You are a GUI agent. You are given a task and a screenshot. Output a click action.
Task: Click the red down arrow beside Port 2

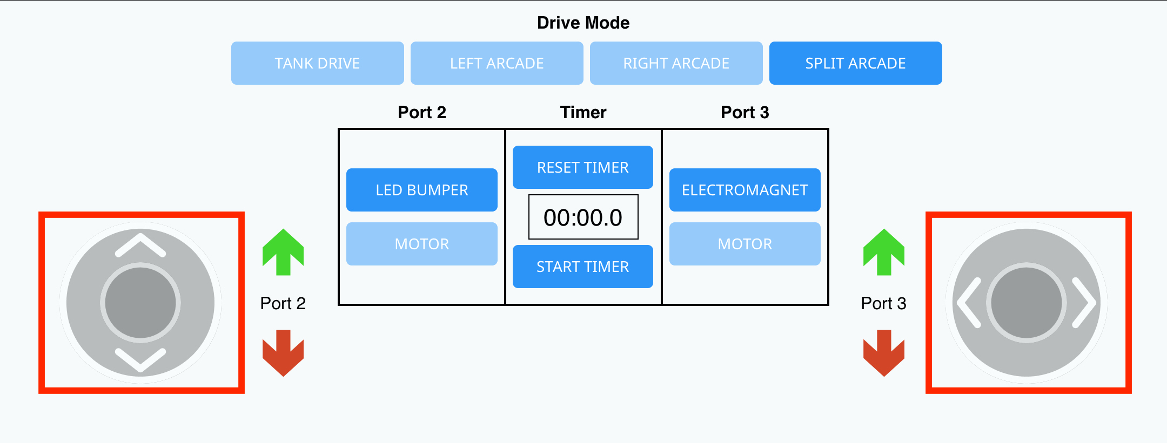coord(282,351)
